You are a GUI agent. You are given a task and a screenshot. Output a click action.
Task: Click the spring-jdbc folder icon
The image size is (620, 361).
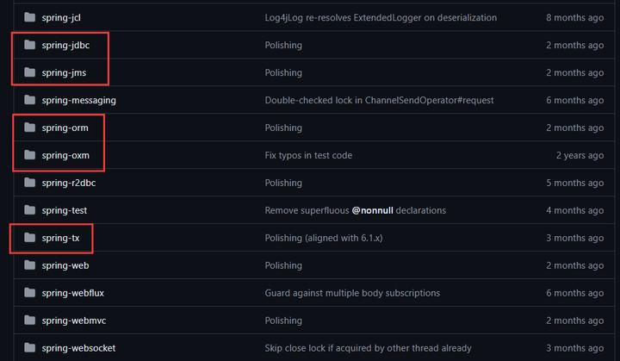tap(29, 45)
